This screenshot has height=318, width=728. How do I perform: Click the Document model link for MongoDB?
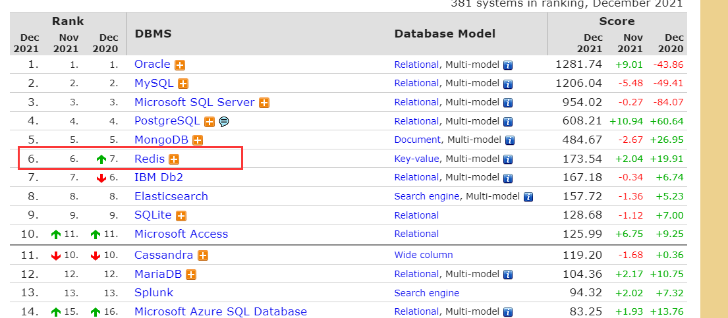point(418,140)
